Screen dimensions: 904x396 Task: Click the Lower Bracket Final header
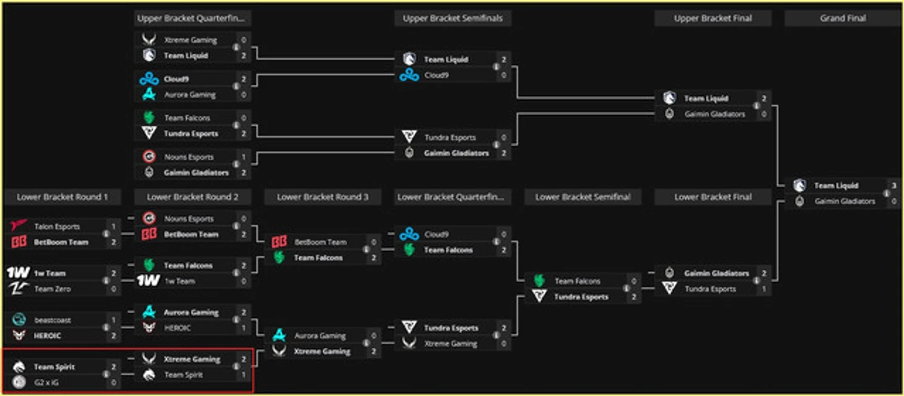coord(713,197)
